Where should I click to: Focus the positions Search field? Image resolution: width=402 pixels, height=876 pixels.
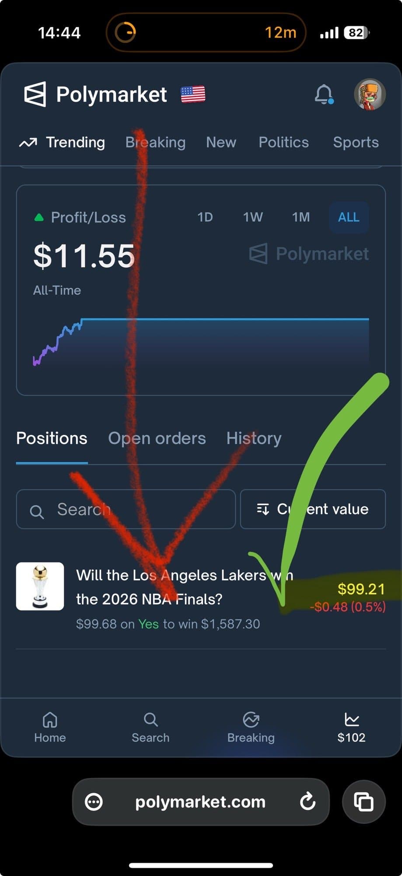(x=126, y=509)
